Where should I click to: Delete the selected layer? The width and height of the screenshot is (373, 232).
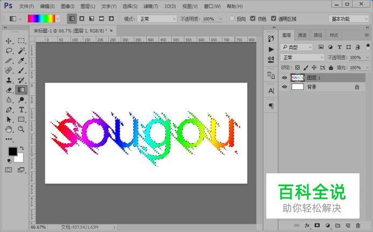point(358,226)
